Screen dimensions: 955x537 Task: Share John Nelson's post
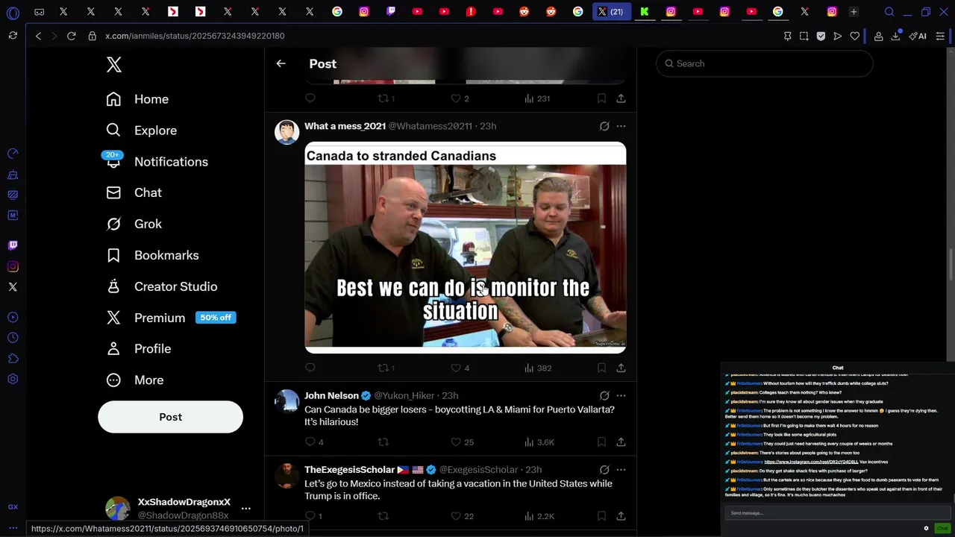click(621, 442)
